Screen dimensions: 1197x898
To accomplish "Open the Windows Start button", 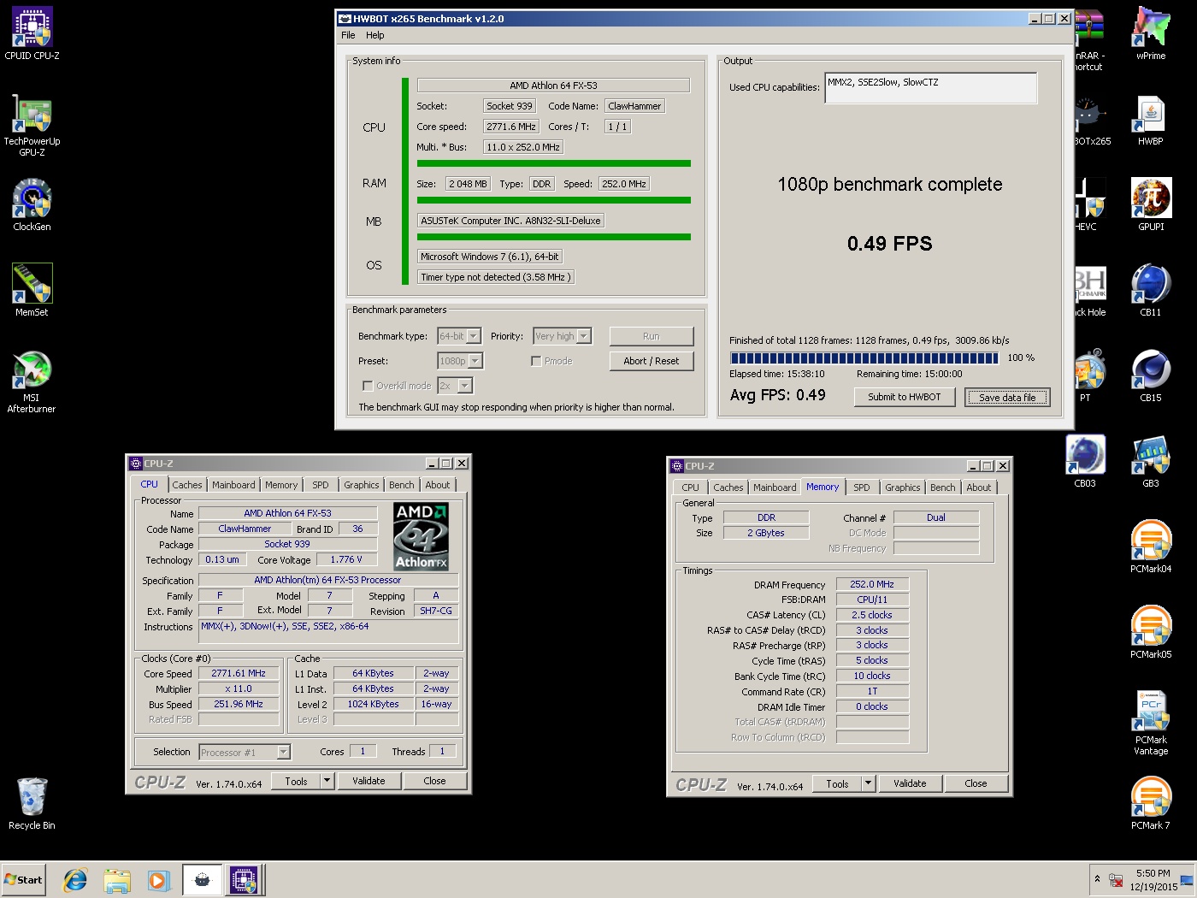I will coord(24,879).
